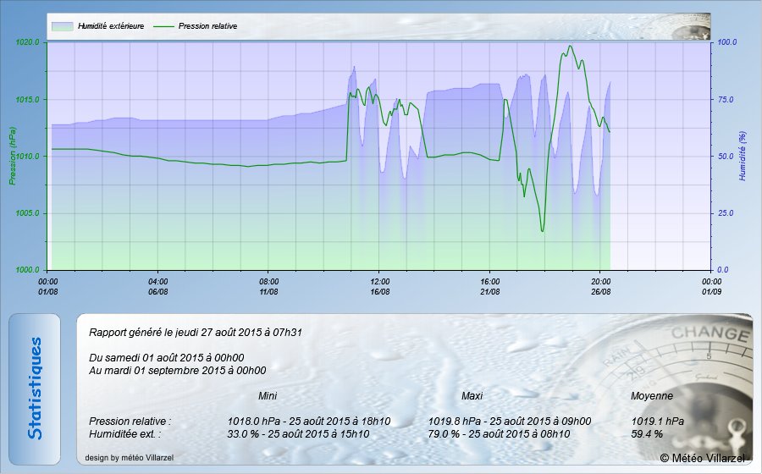Click the Moyenne column header
The height and width of the screenshot is (474, 762).
[x=652, y=396]
